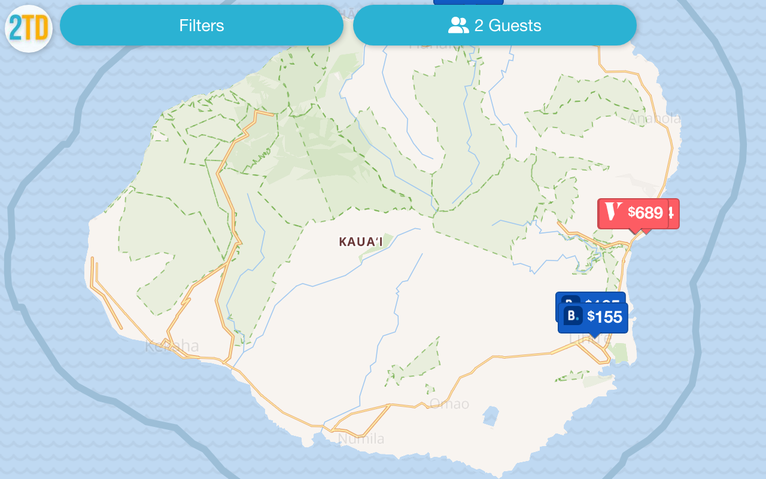Click the KAUA'I island label
The image size is (766, 479).
click(361, 242)
